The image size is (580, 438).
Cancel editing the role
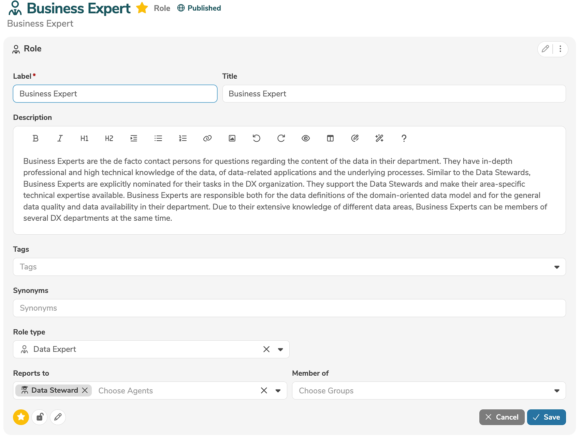tap(502, 417)
